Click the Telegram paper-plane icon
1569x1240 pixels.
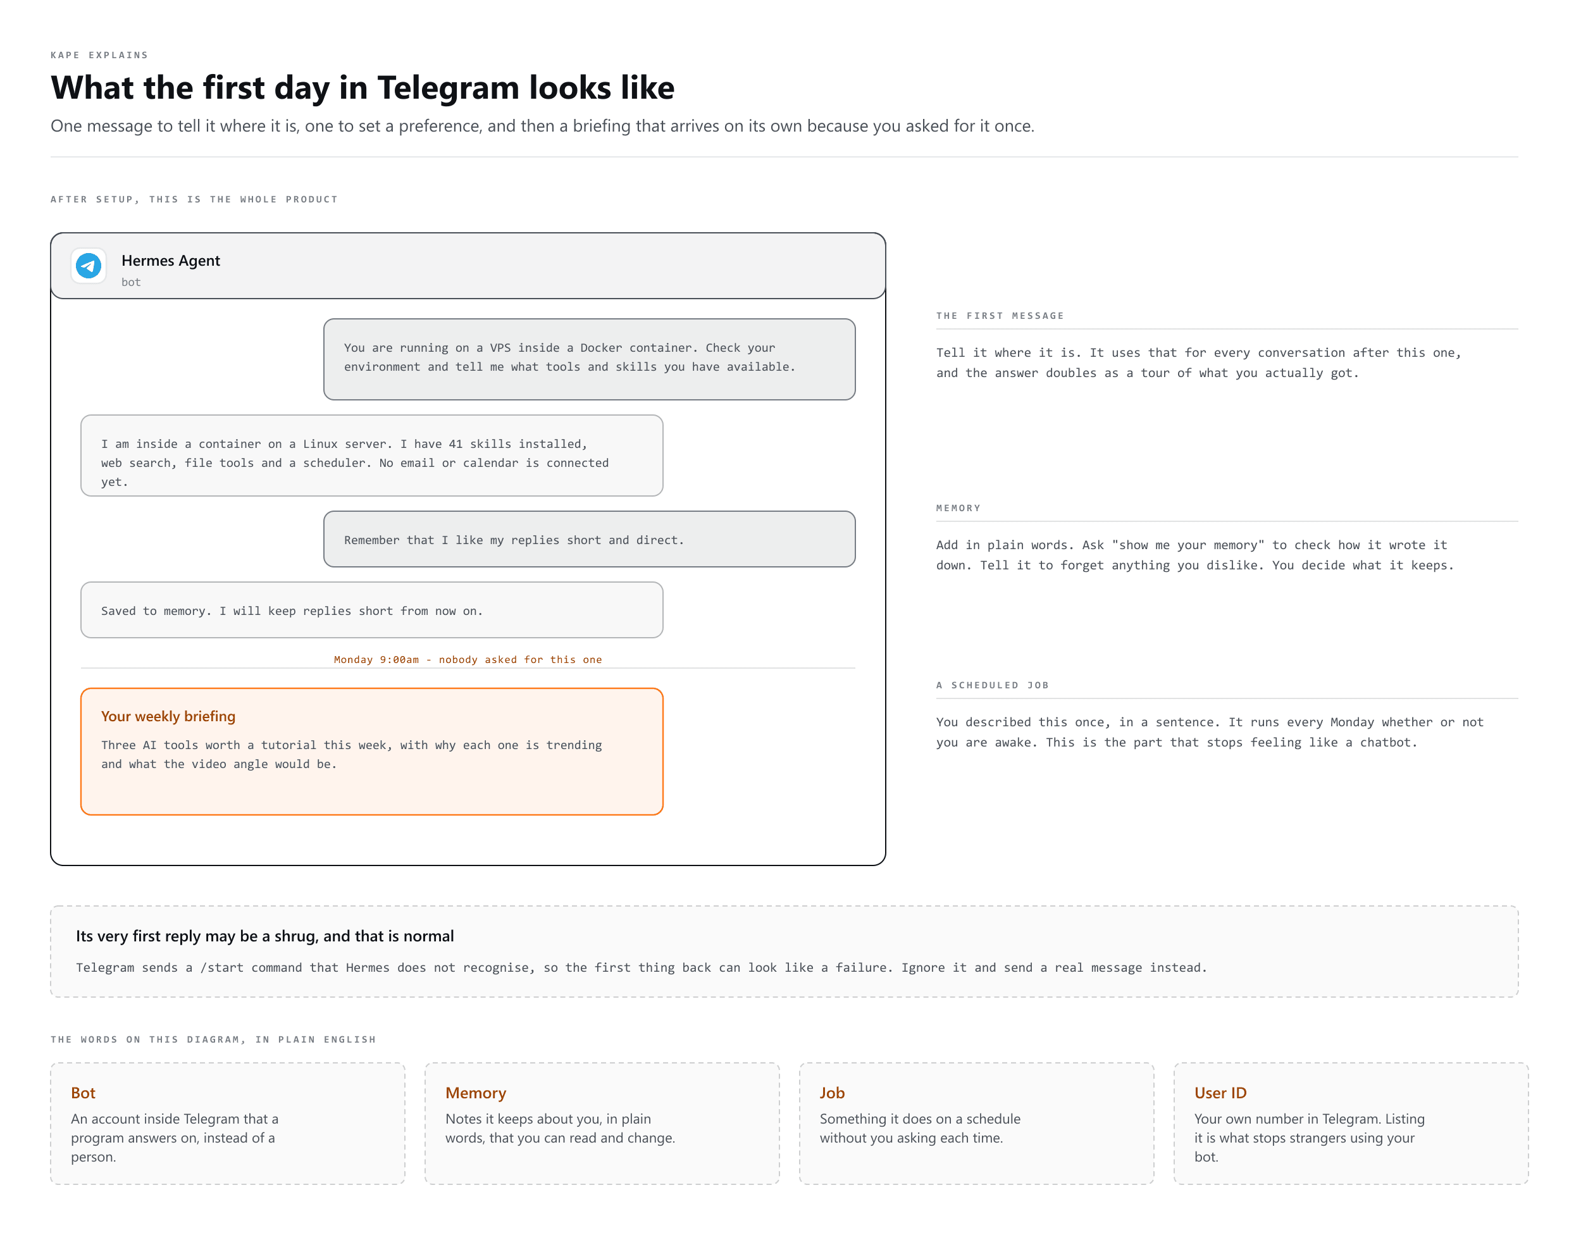click(x=89, y=266)
